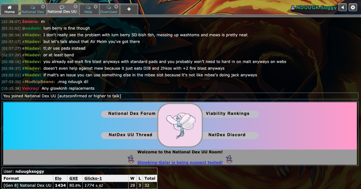Open the NatDex Discord link
Image resolution: width=361 pixels, height=189 pixels.
point(227,135)
